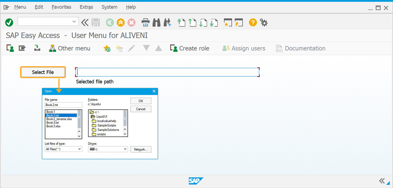Collapse the command field with the double-chevron icon
This screenshot has height=188, width=393.
click(85, 22)
